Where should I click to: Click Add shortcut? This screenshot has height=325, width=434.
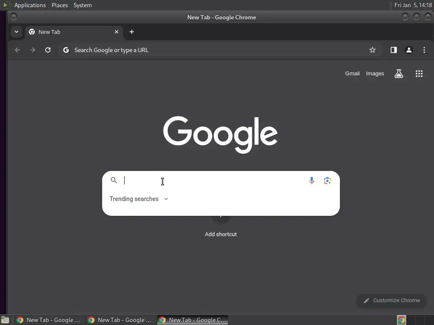(220, 234)
